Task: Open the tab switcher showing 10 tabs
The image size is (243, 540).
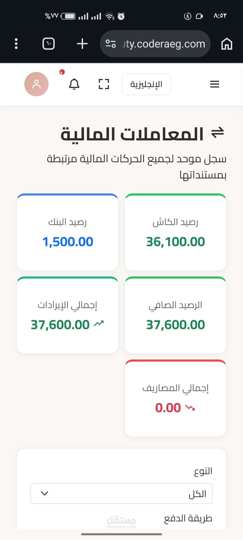Action: coord(49,44)
